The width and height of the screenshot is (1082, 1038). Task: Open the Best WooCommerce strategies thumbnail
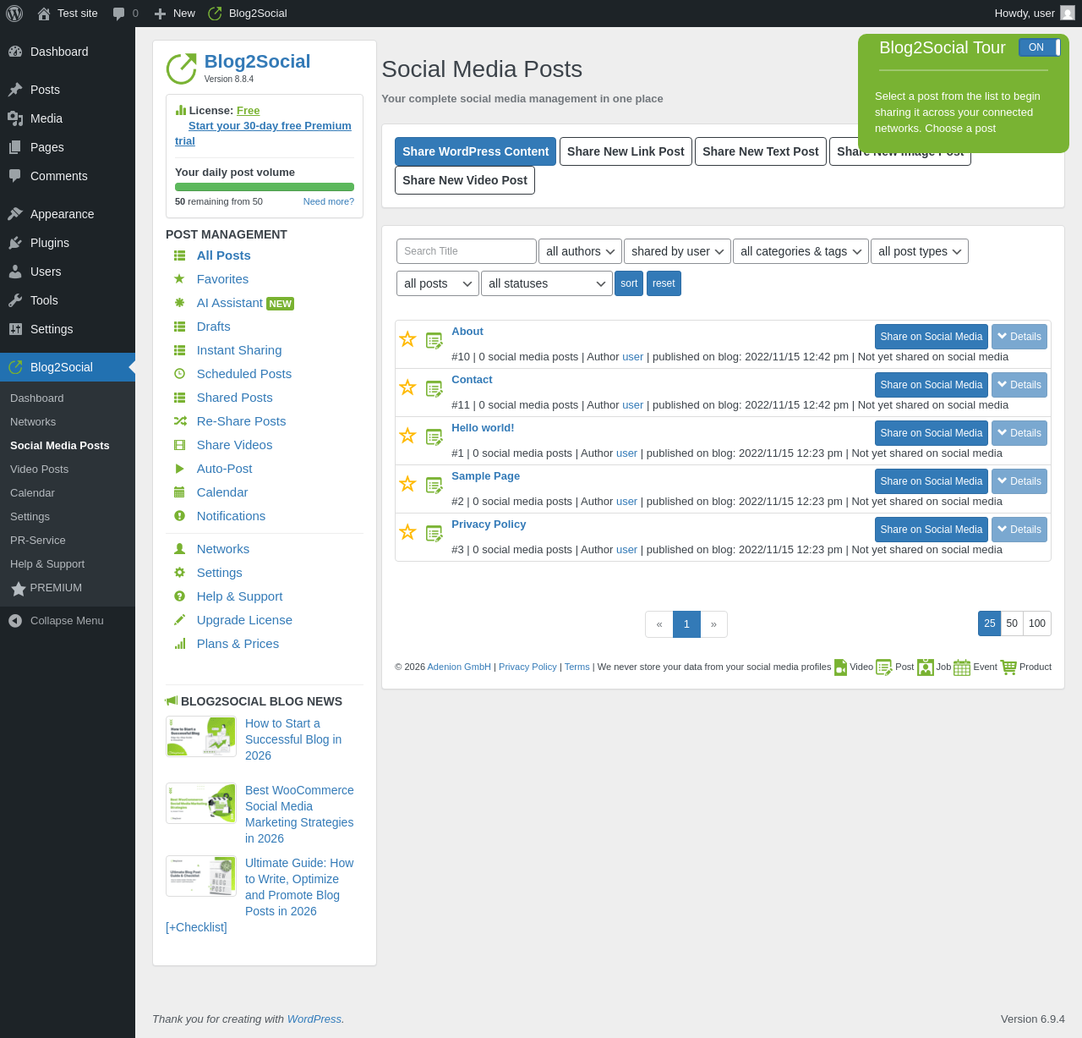click(201, 804)
